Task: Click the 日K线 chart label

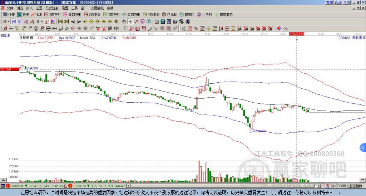Action: (x=5, y=36)
